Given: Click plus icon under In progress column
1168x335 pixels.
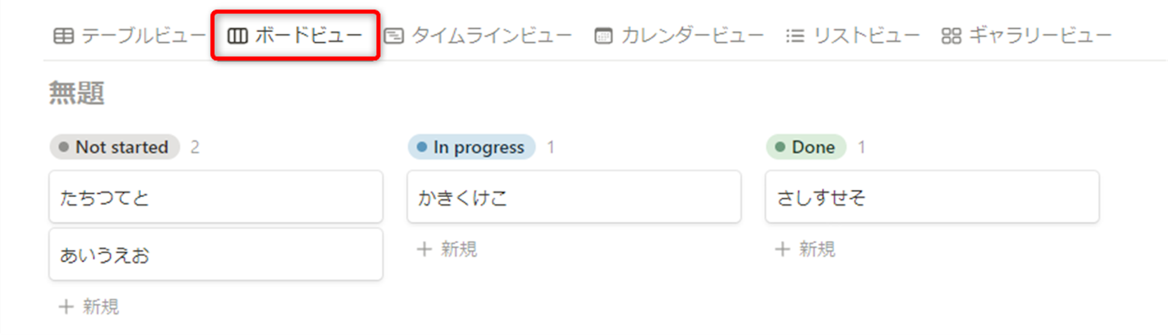Looking at the screenshot, I should [424, 250].
